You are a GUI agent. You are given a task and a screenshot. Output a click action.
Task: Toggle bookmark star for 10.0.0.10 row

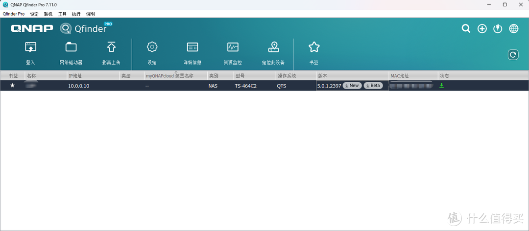pyautogui.click(x=12, y=85)
